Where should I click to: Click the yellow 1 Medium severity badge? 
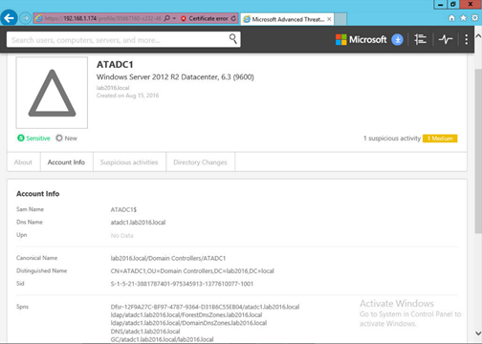(x=440, y=139)
